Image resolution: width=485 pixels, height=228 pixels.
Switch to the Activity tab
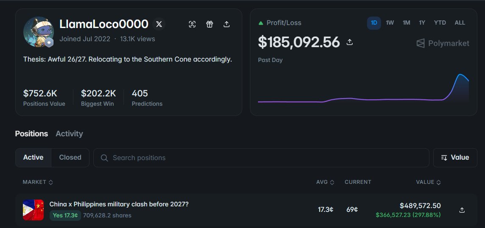tap(69, 134)
